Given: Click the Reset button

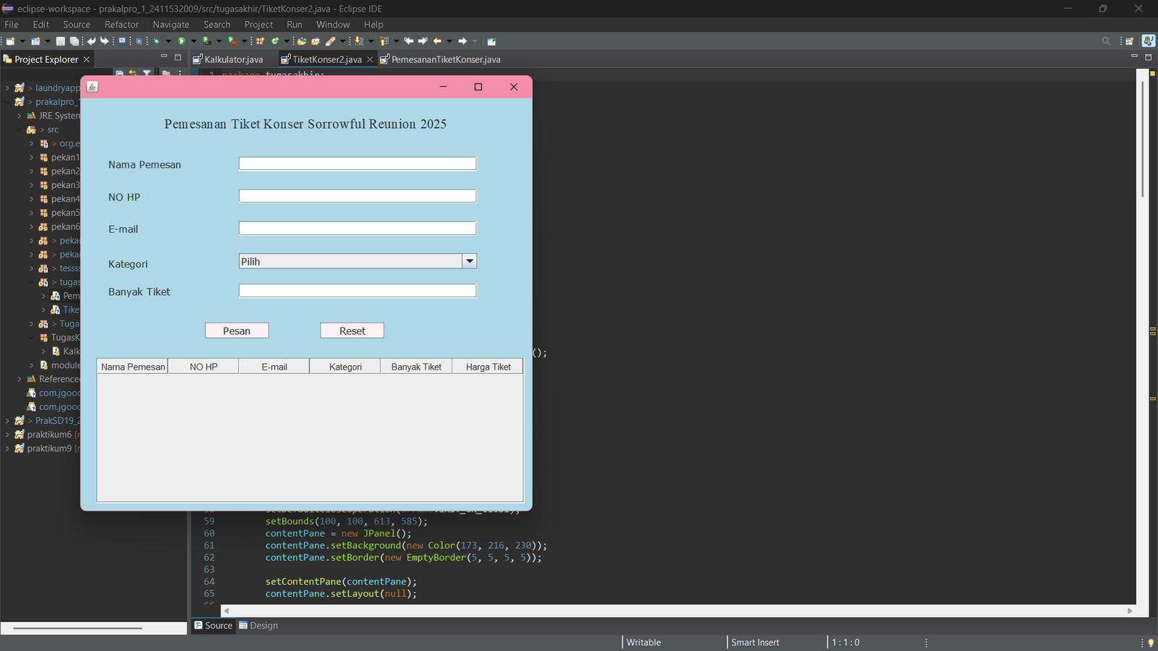Looking at the screenshot, I should pos(352,331).
